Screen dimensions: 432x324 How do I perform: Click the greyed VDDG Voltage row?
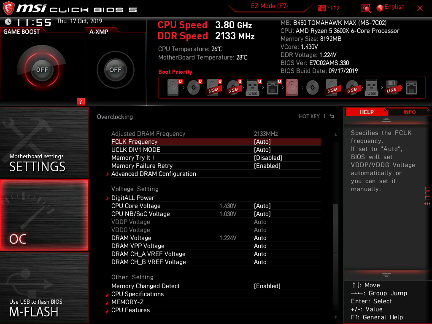(216, 230)
